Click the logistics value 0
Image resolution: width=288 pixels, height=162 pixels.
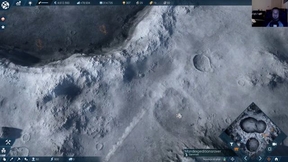click(72, 159)
